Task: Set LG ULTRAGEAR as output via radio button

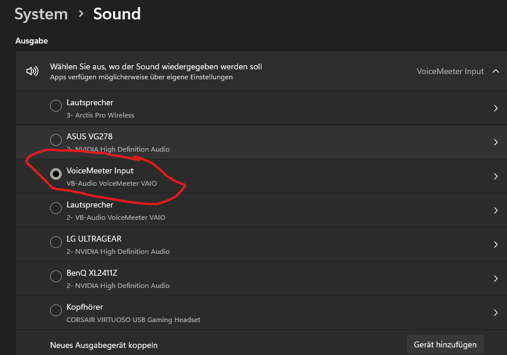Action: (56, 242)
